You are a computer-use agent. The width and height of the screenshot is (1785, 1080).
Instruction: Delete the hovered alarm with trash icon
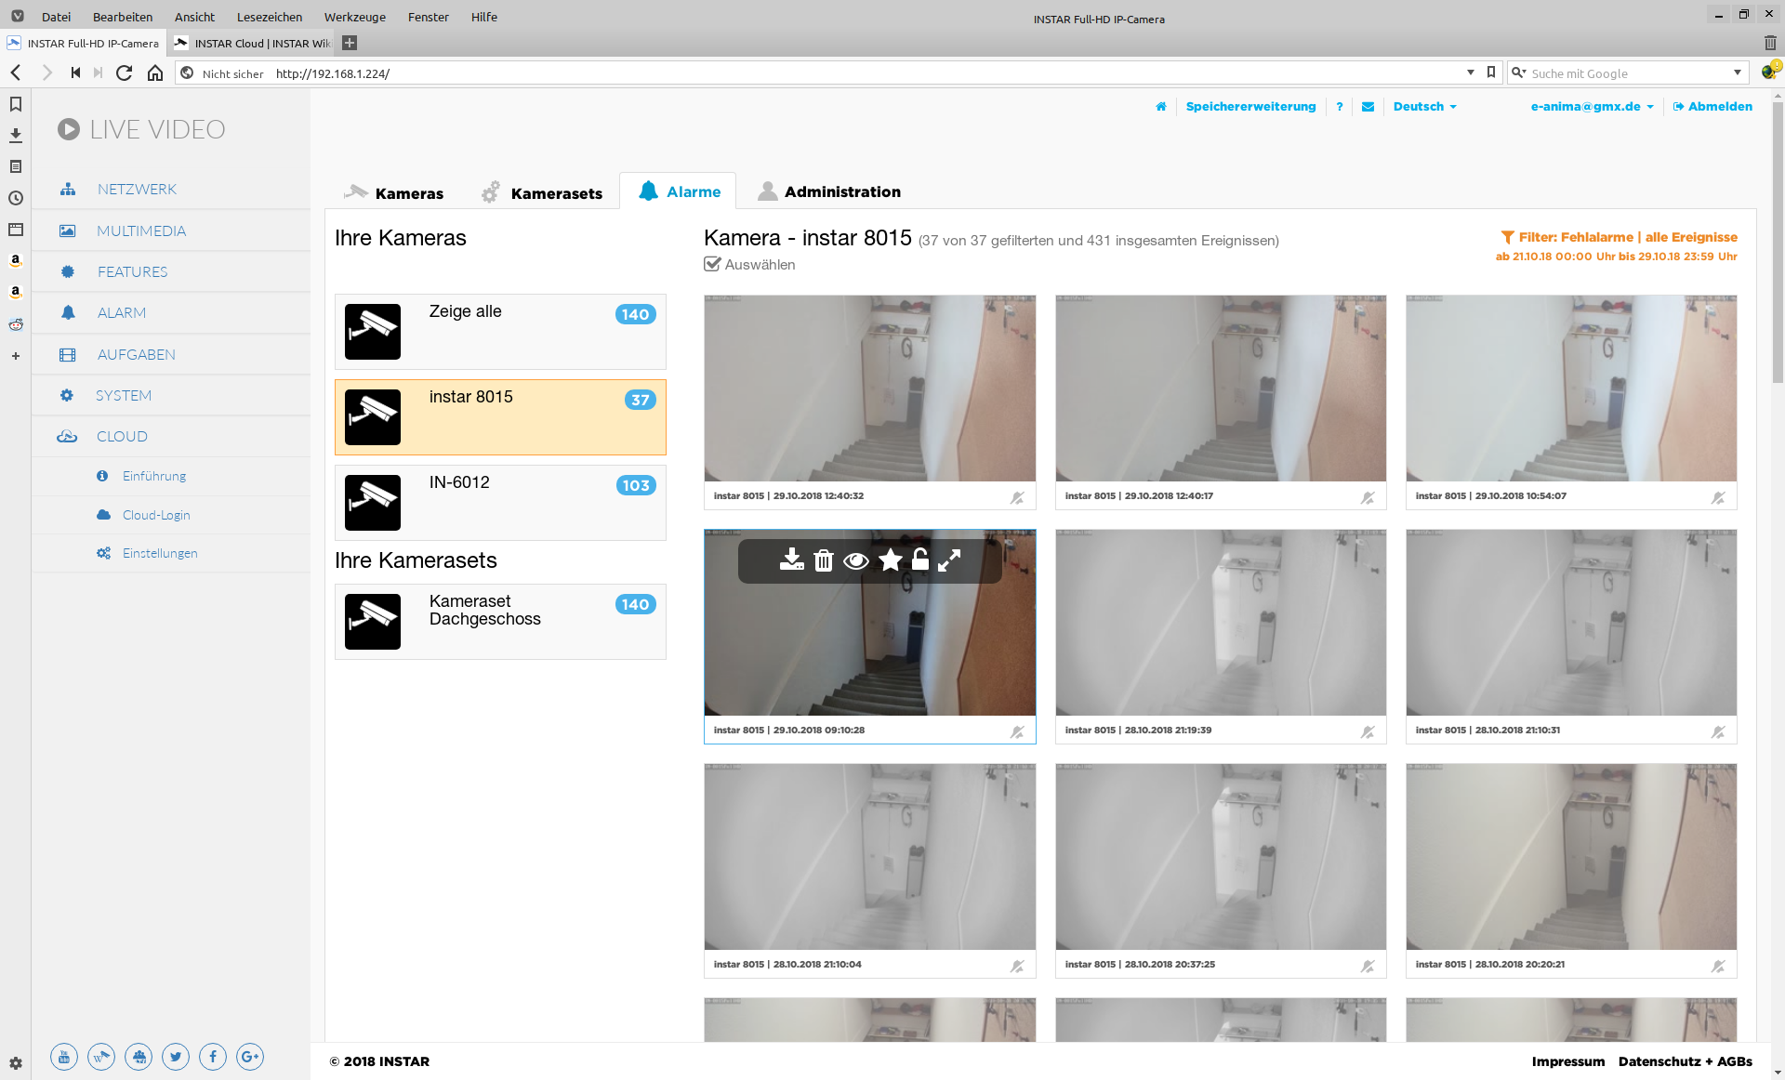(824, 560)
